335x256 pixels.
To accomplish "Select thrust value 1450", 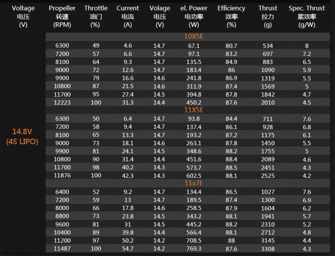I will [x=268, y=143].
